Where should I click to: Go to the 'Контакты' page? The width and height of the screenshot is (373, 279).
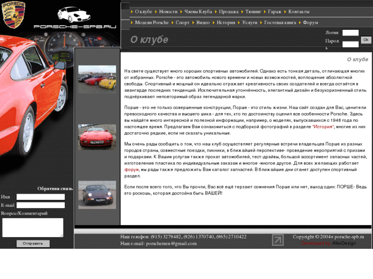[299, 12]
